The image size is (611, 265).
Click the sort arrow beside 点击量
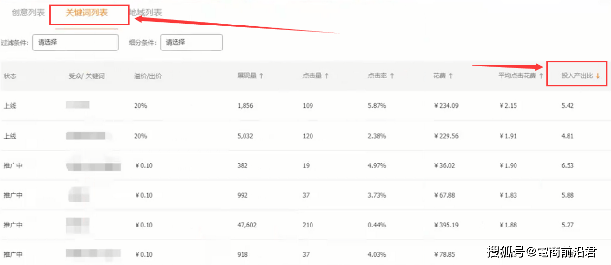click(326, 76)
